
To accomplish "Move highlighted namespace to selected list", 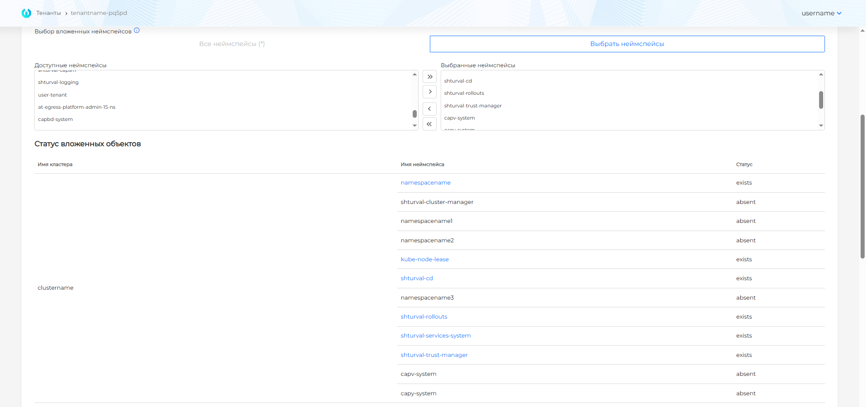I will [429, 92].
